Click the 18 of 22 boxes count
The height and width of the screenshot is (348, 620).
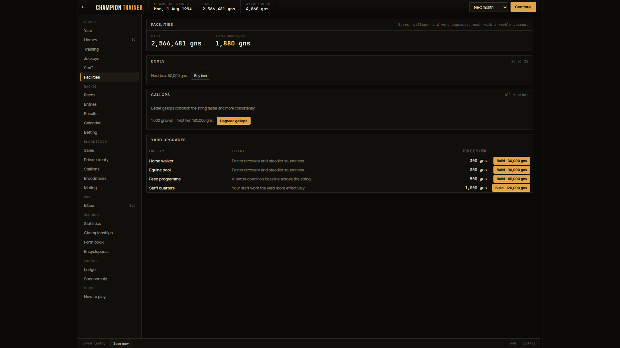pyautogui.click(x=520, y=61)
